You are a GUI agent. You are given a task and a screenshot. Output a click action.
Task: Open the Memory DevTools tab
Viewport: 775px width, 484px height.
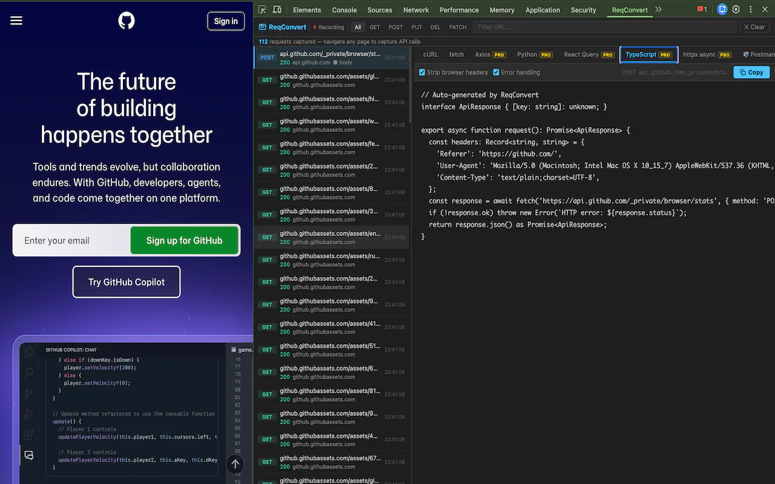coord(502,10)
